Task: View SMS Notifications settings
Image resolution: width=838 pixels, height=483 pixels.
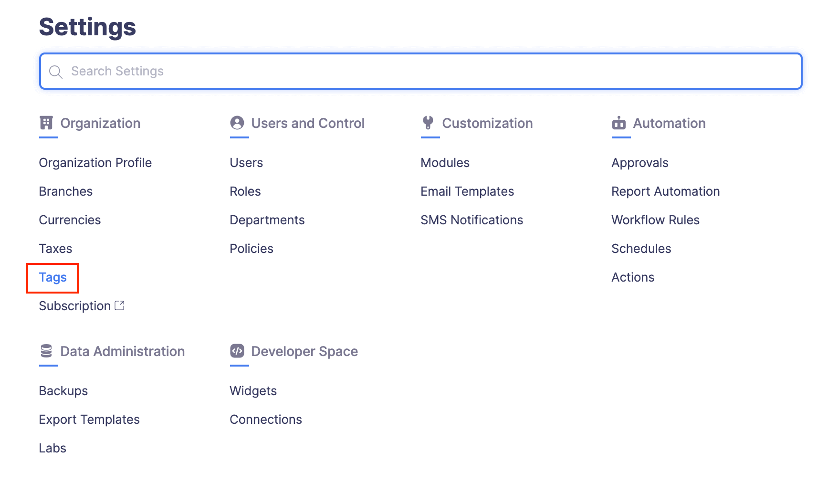Action: click(471, 220)
